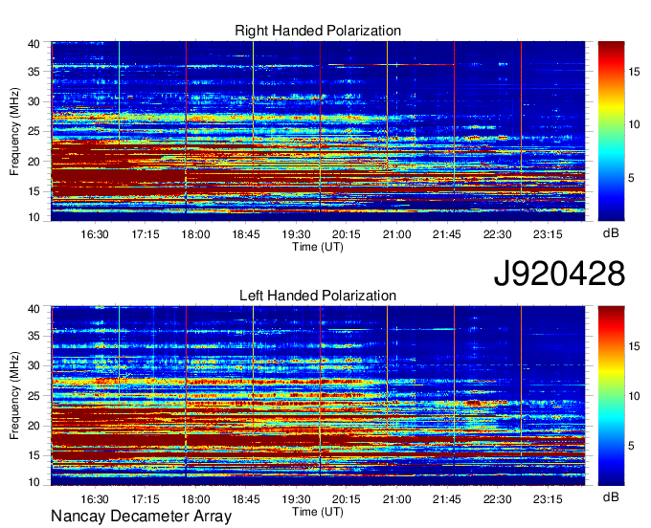Click 25 MHz tick on Left Handed frequency axis
The image size is (651, 528).
click(x=34, y=396)
